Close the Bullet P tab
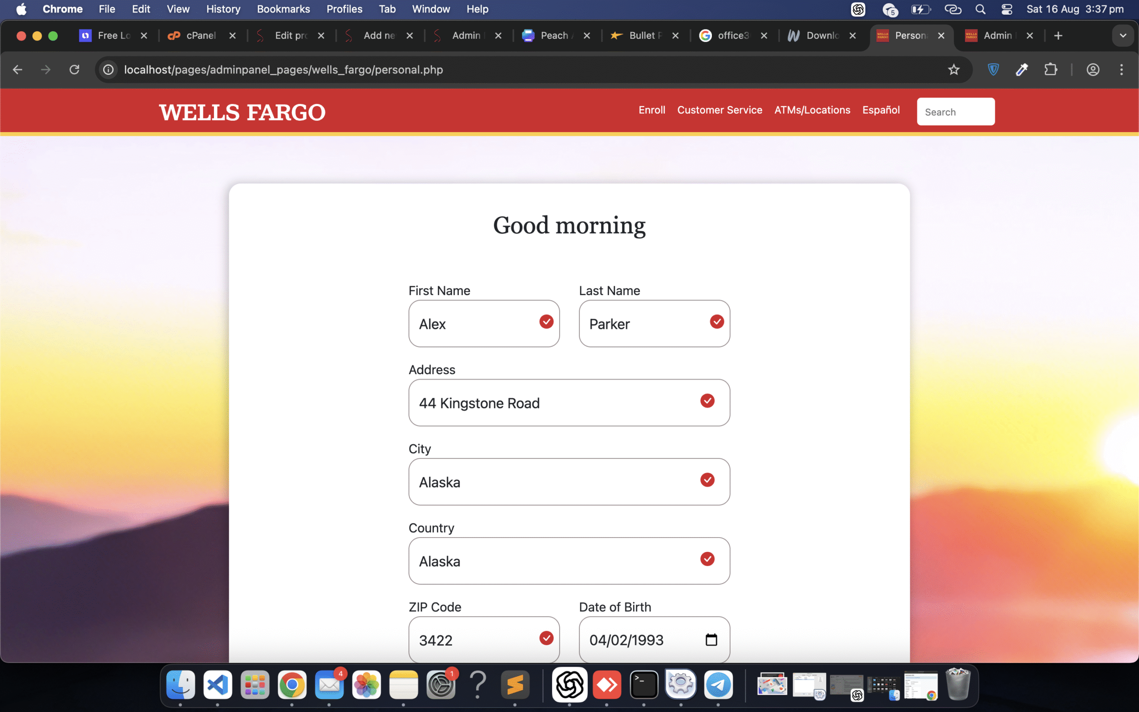Image resolution: width=1139 pixels, height=712 pixels. 675,36
